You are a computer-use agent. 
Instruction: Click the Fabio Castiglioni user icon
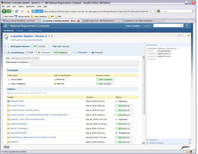(x=9, y=84)
